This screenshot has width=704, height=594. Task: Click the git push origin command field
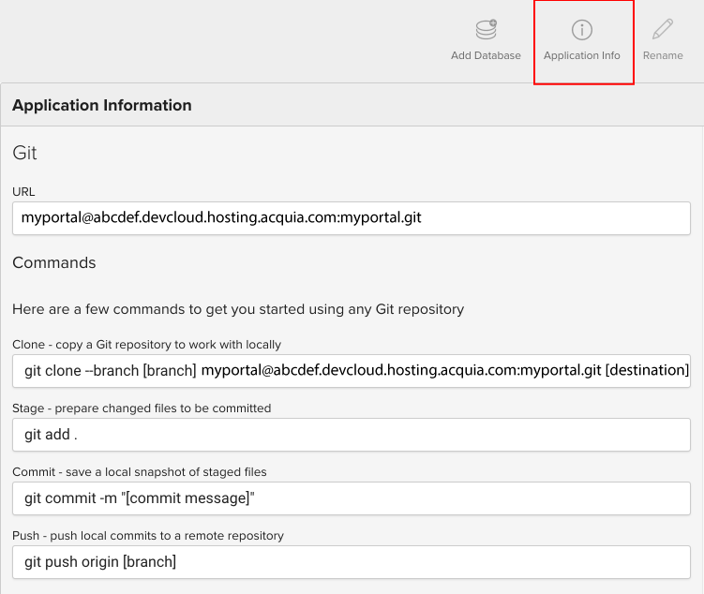(x=352, y=562)
